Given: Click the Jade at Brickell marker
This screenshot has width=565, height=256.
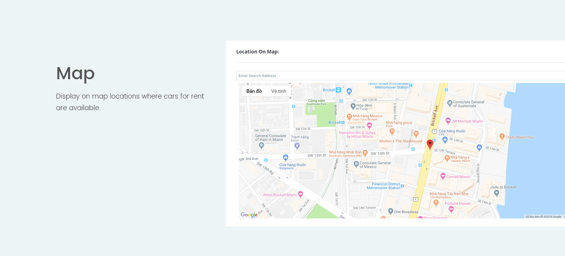Looking at the screenshot, I should coord(496,193).
